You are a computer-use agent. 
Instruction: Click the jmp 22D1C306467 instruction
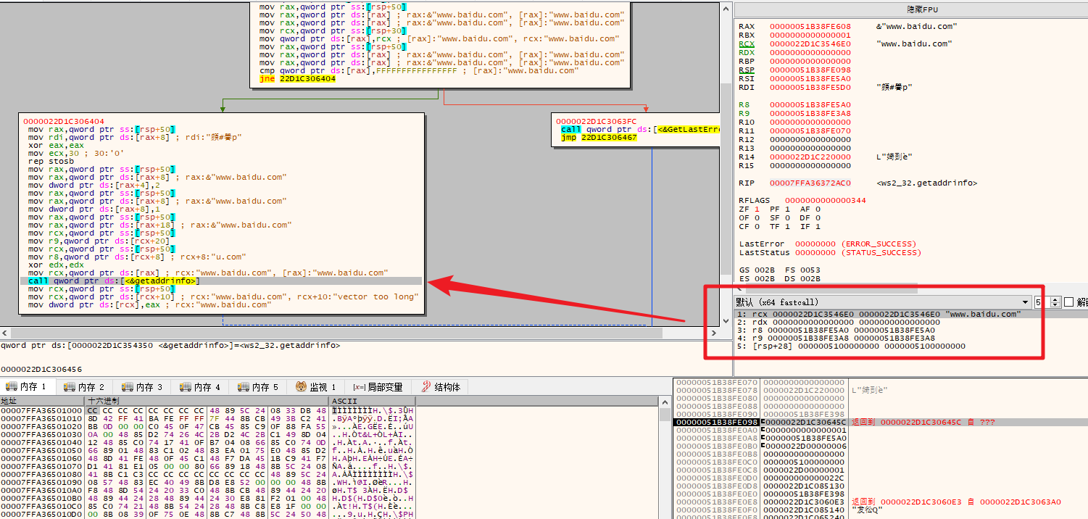tap(599, 137)
